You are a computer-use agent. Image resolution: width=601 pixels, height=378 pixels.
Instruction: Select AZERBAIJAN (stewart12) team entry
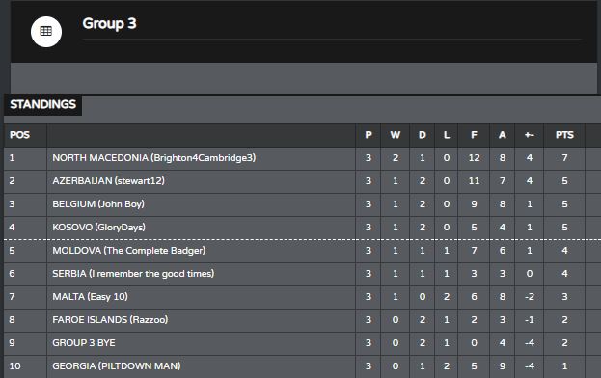[x=108, y=181]
